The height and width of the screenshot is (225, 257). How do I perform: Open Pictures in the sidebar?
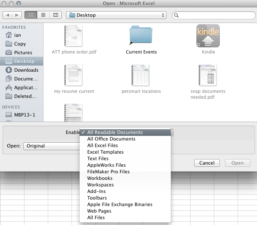22,52
